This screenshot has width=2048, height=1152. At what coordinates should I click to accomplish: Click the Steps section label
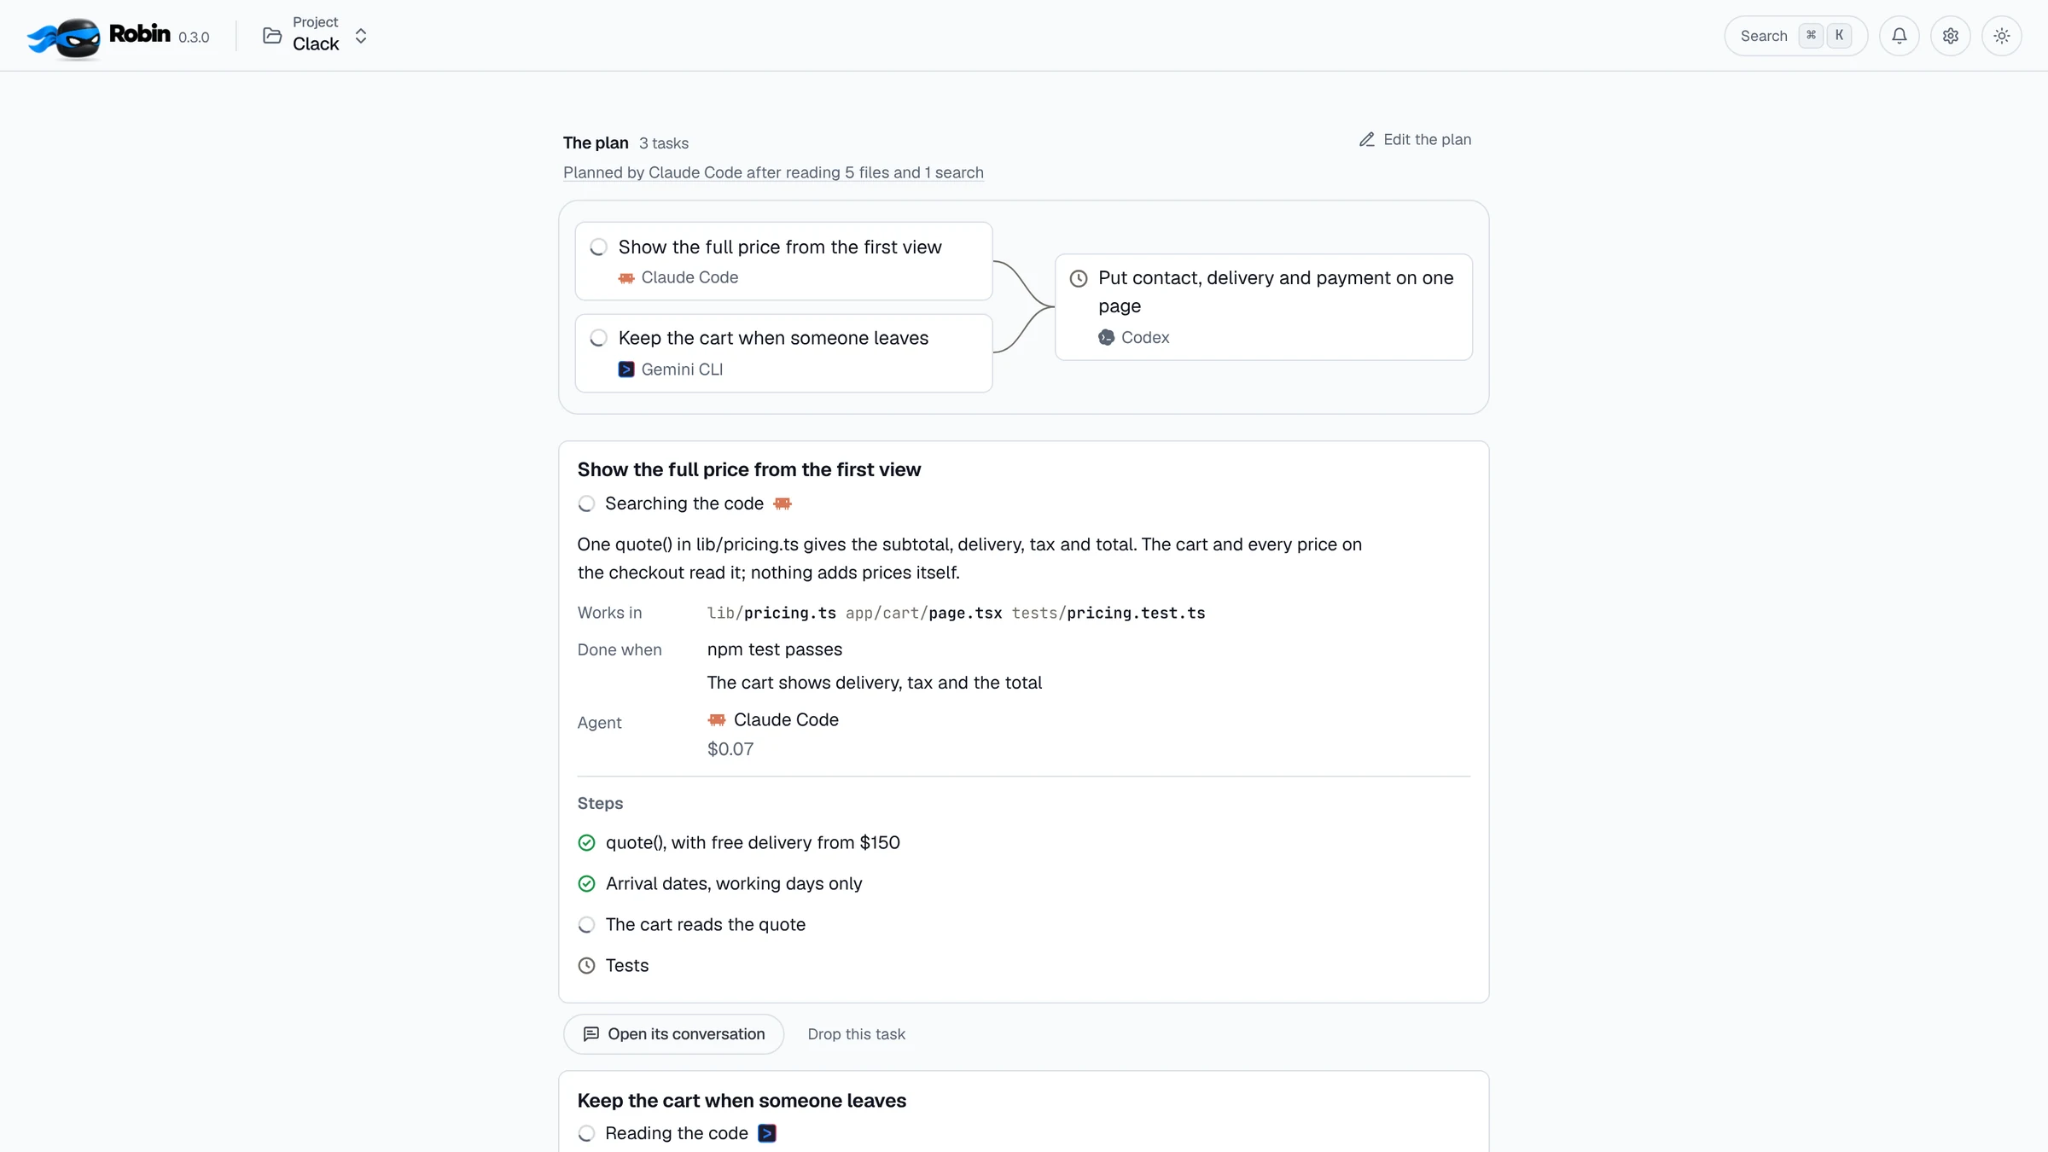coord(600,804)
